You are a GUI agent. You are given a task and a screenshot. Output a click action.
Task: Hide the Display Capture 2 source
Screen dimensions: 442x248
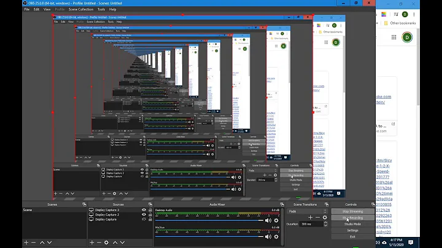click(144, 214)
